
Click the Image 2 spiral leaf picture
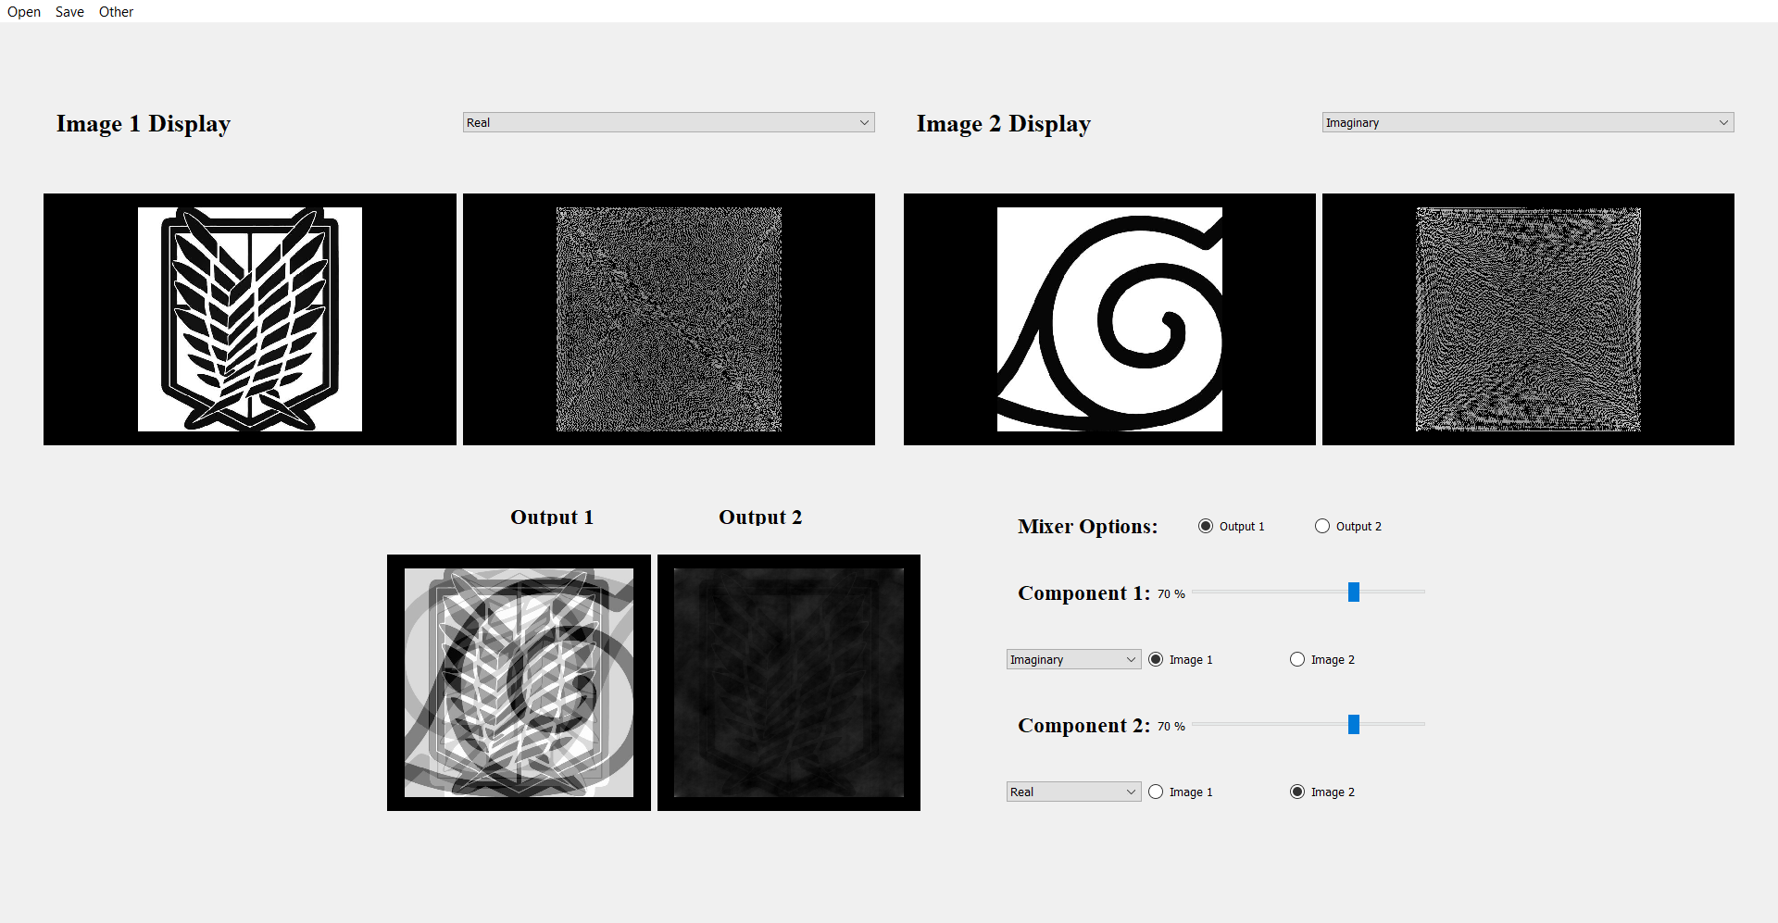[x=1109, y=319]
